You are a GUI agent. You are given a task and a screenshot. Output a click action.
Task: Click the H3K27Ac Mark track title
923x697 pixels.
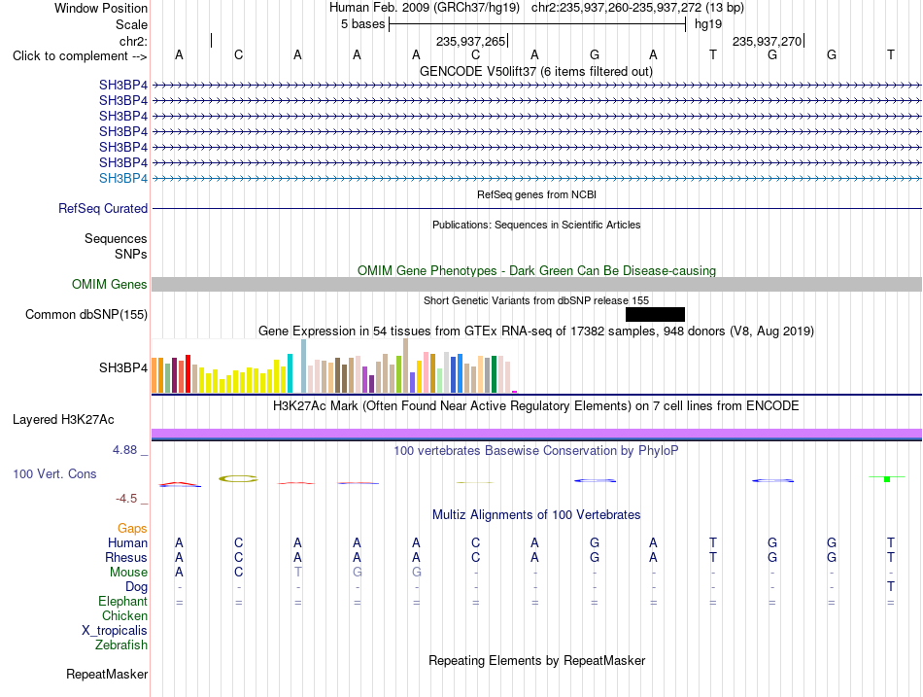536,406
